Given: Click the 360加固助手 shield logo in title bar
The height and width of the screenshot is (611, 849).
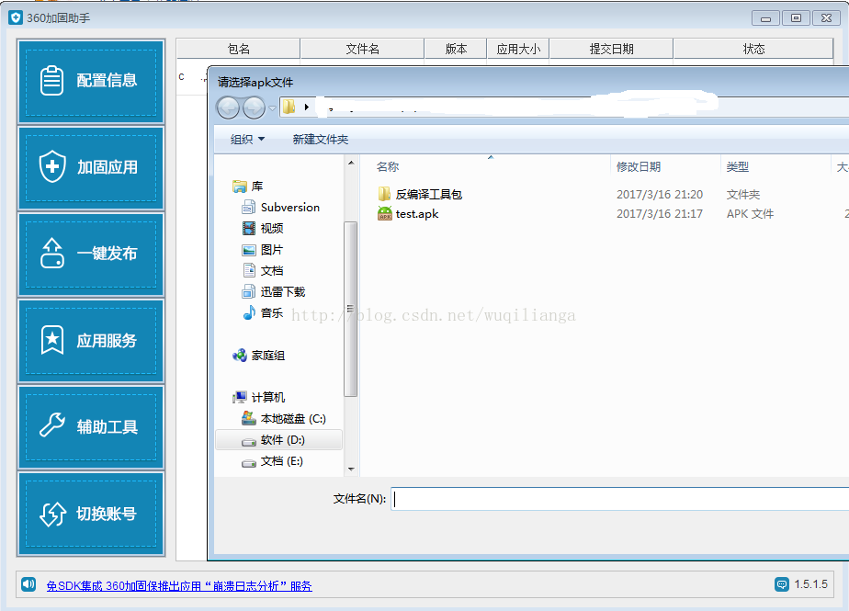Looking at the screenshot, I should [x=15, y=17].
